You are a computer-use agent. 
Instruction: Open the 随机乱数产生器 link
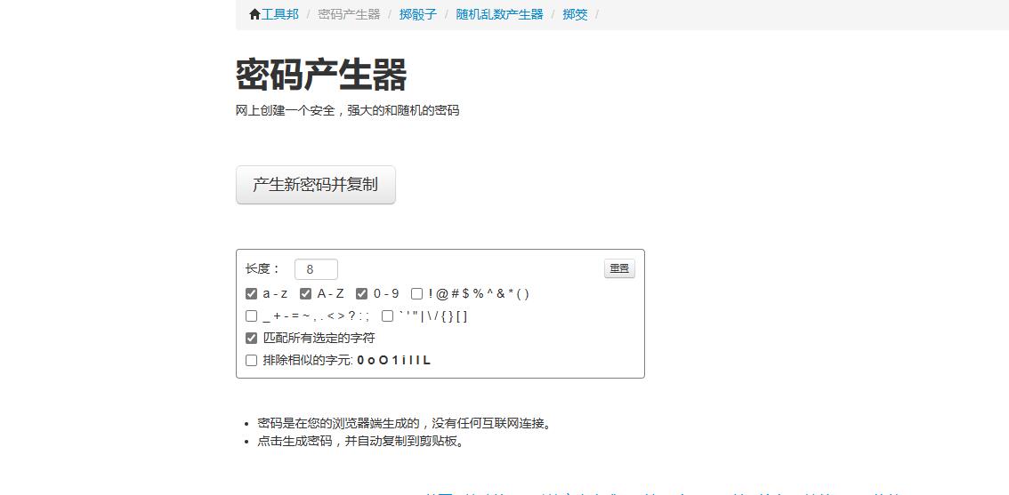499,14
